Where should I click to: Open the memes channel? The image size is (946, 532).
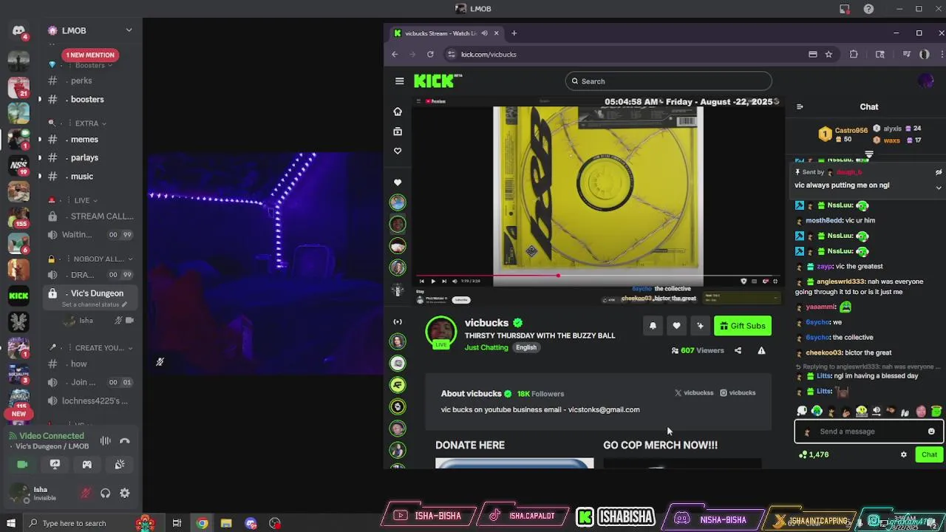(84, 139)
